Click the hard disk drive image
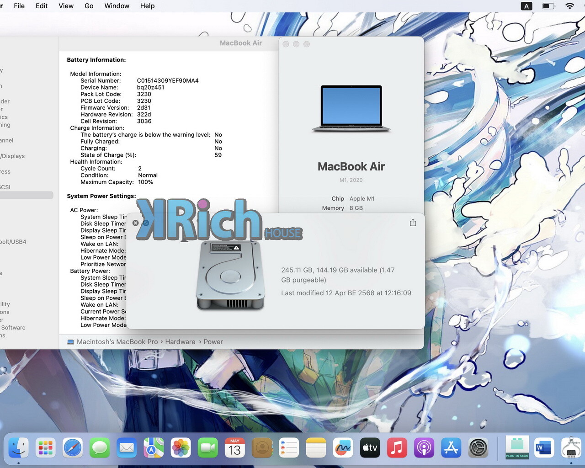 pos(231,276)
